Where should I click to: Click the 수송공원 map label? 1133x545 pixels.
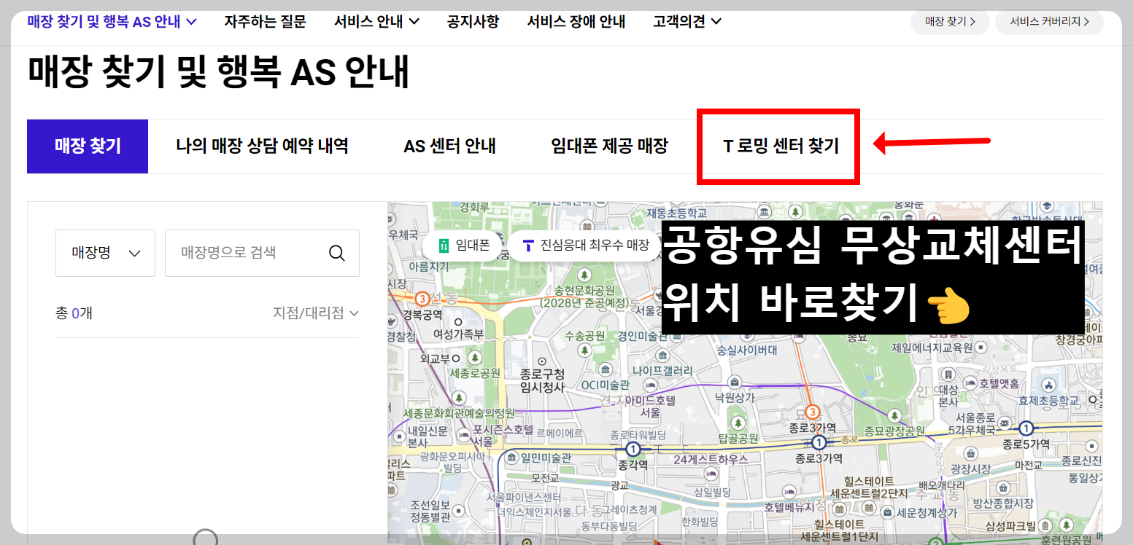(585, 336)
